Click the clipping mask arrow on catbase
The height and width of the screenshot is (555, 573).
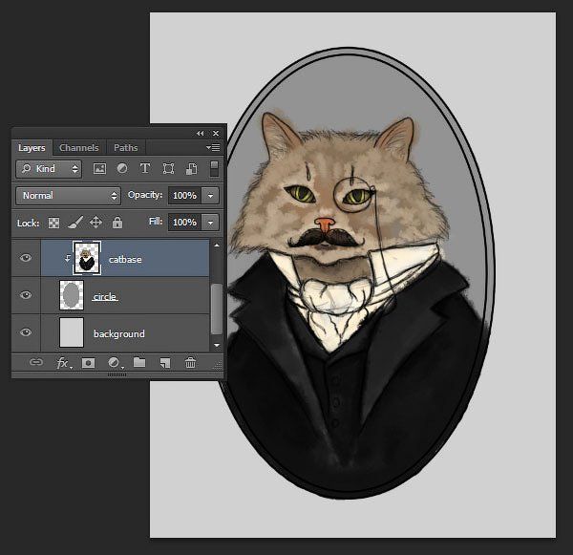[x=68, y=259]
